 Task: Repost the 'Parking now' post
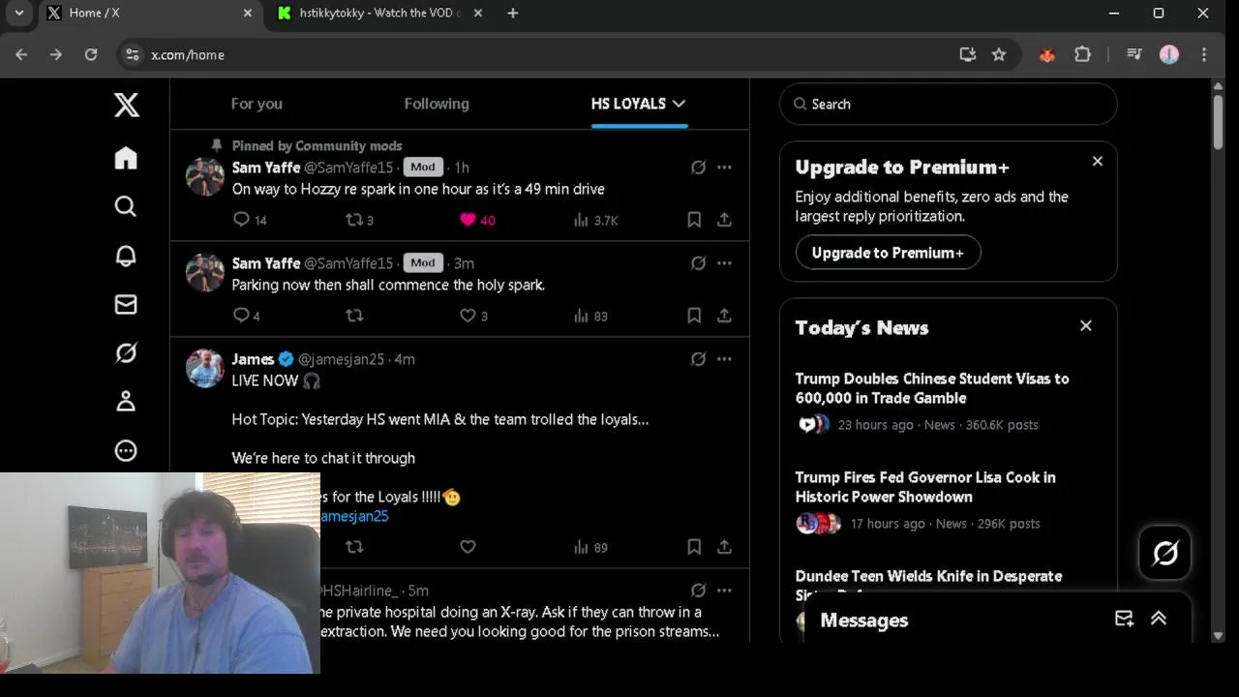pos(354,316)
